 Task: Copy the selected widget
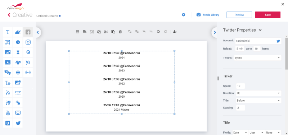coord(99,32)
